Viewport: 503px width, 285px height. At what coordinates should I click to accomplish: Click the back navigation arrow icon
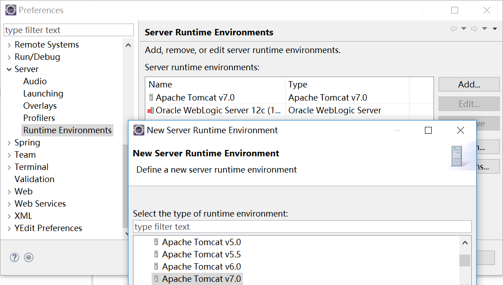coord(453,29)
